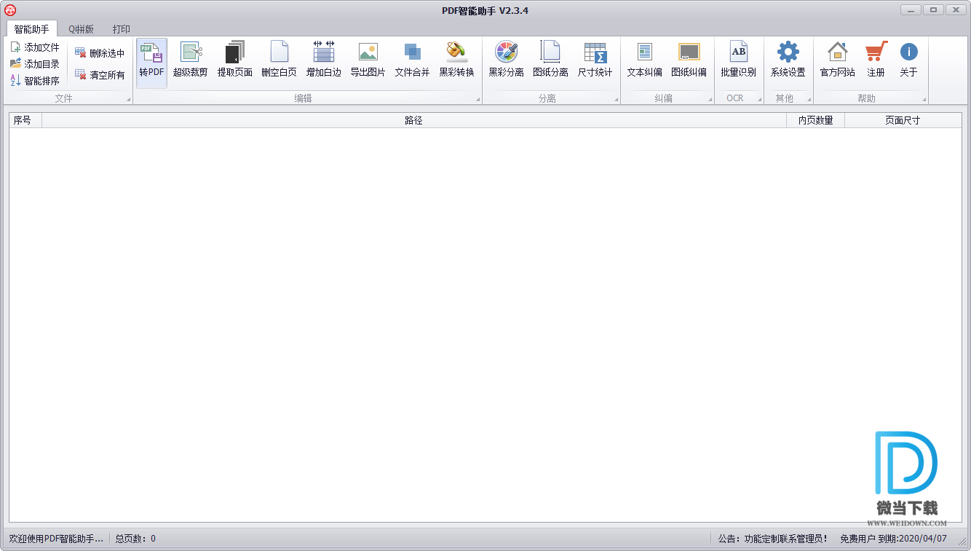Image resolution: width=971 pixels, height=551 pixels.
Task: Click the 页面尺寸 column header
Action: tap(903, 120)
